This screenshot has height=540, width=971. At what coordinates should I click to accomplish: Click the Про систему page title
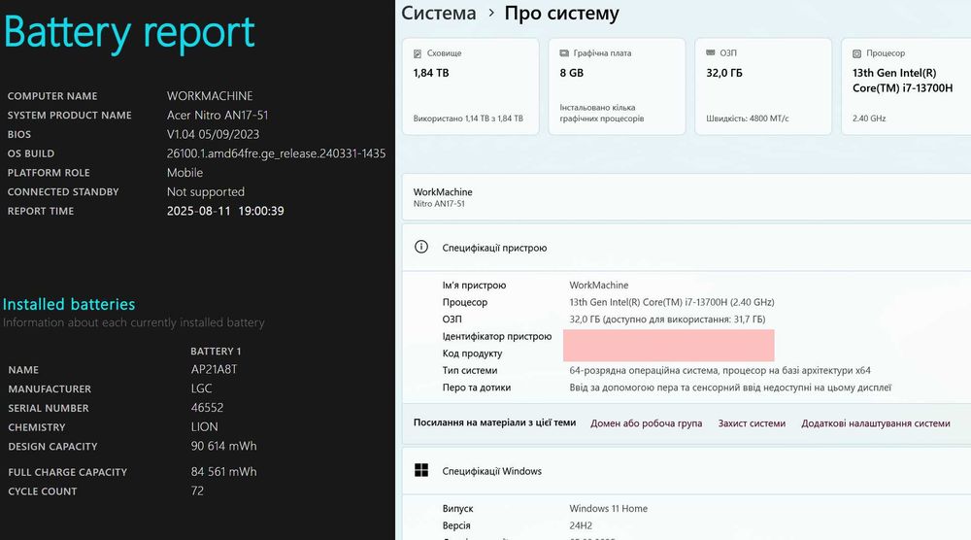(x=561, y=13)
